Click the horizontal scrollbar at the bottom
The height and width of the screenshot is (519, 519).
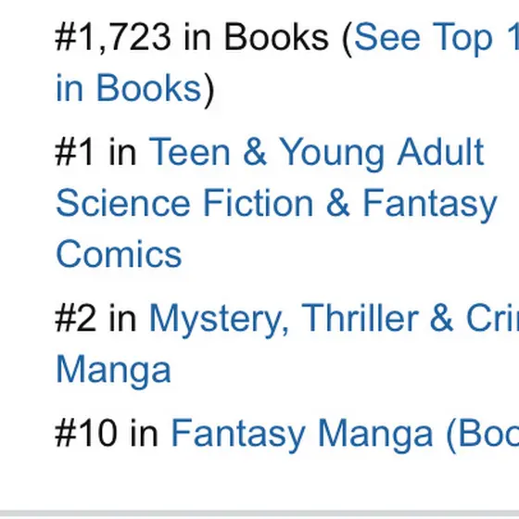[259, 514]
